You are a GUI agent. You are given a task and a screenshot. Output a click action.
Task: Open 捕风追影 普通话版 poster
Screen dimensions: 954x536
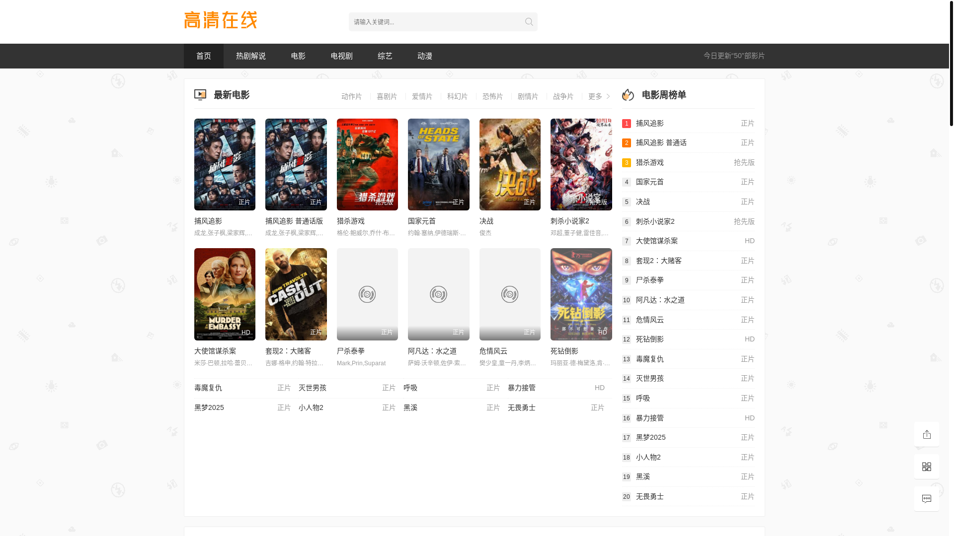coord(296,164)
